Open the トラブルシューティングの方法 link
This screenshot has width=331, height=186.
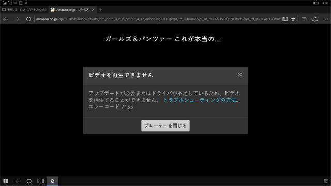coord(200,100)
